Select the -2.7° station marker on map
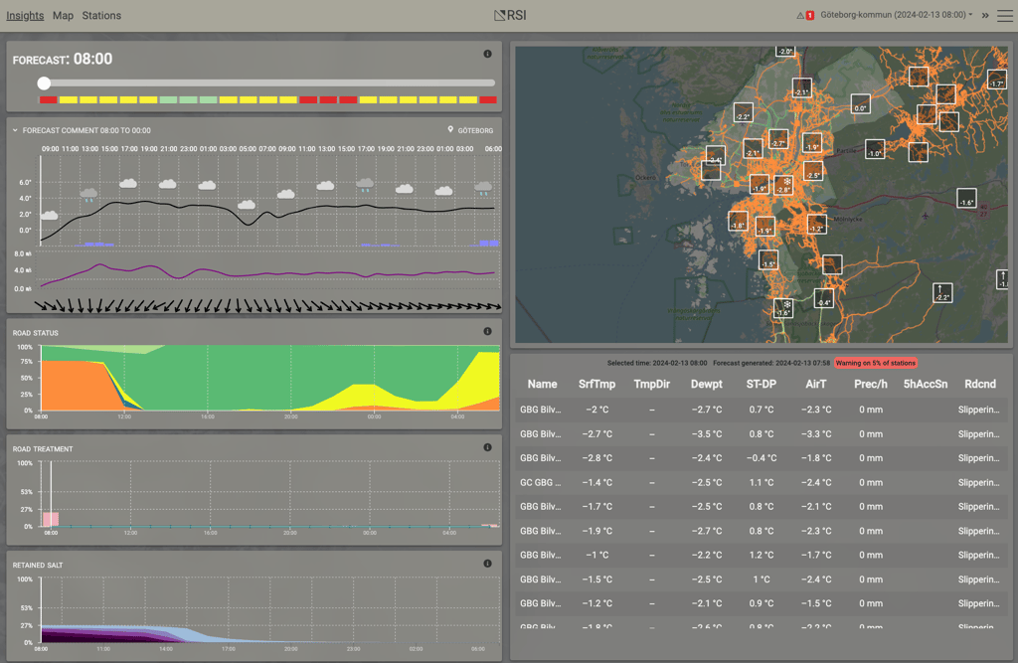Viewport: 1018px width, 663px height. click(x=777, y=139)
